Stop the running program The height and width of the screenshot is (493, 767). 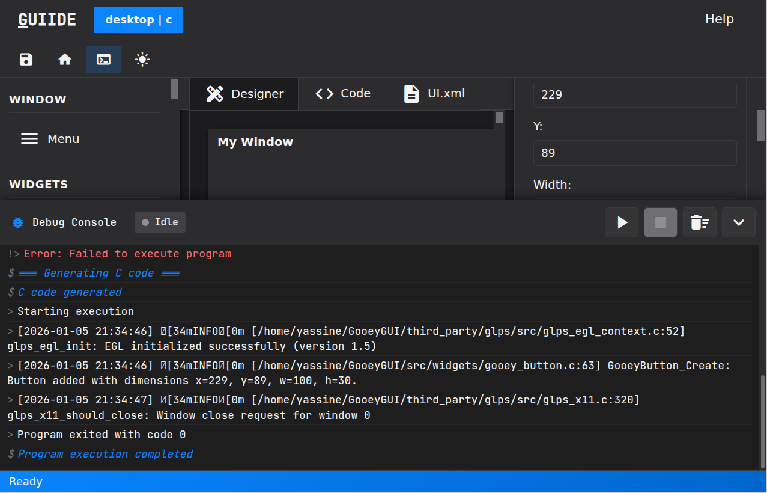point(660,222)
